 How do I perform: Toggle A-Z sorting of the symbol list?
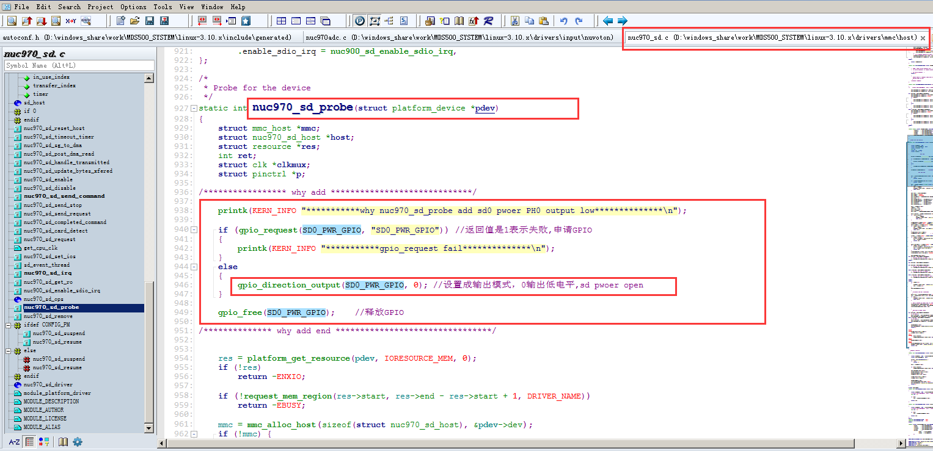tap(14, 442)
